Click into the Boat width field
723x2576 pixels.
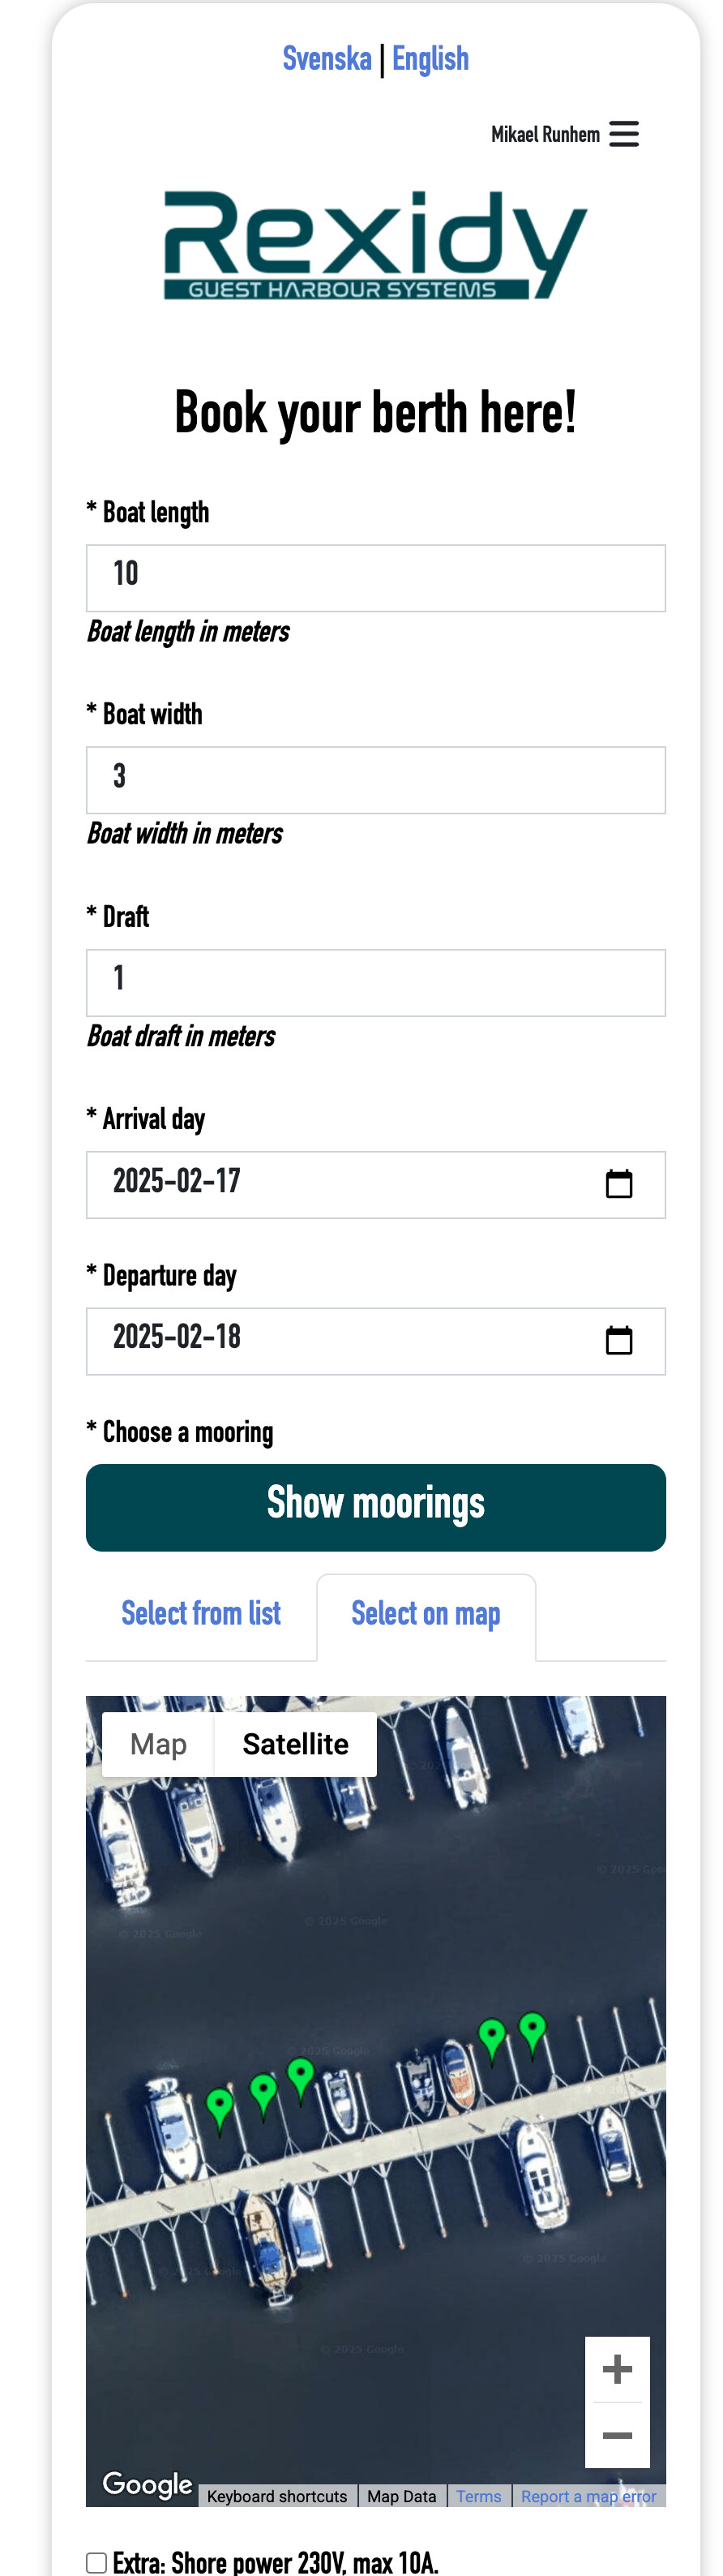click(376, 780)
